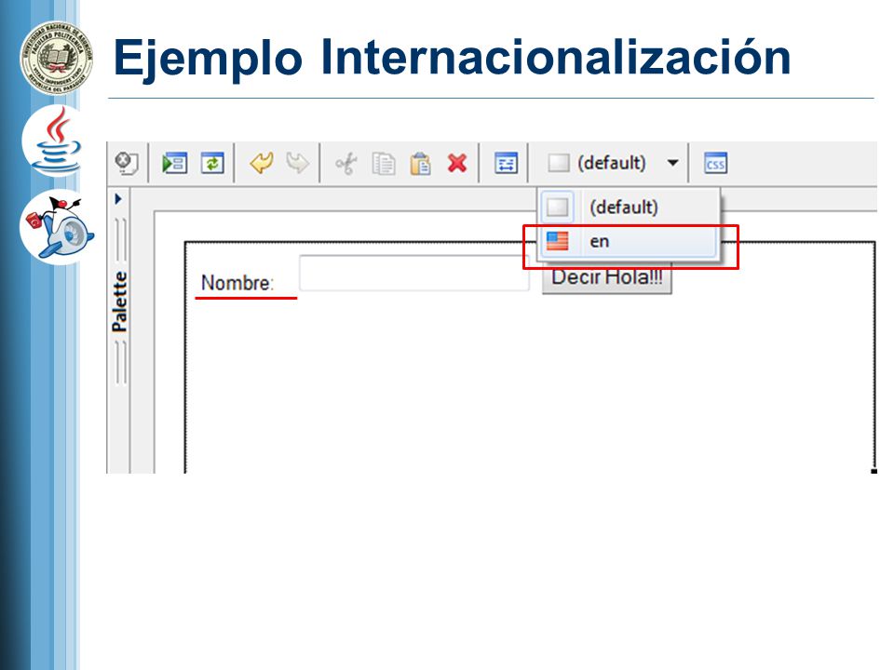Image resolution: width=894 pixels, height=670 pixels.
Task: Select the en locale menu entry
Action: 628,242
